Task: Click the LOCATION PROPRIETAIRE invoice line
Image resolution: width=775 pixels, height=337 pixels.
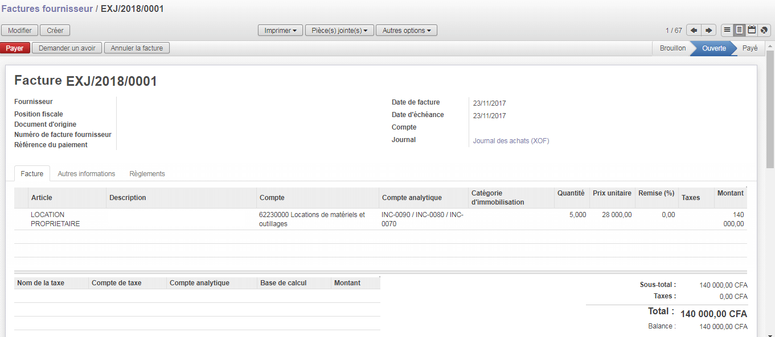Action: (55, 219)
